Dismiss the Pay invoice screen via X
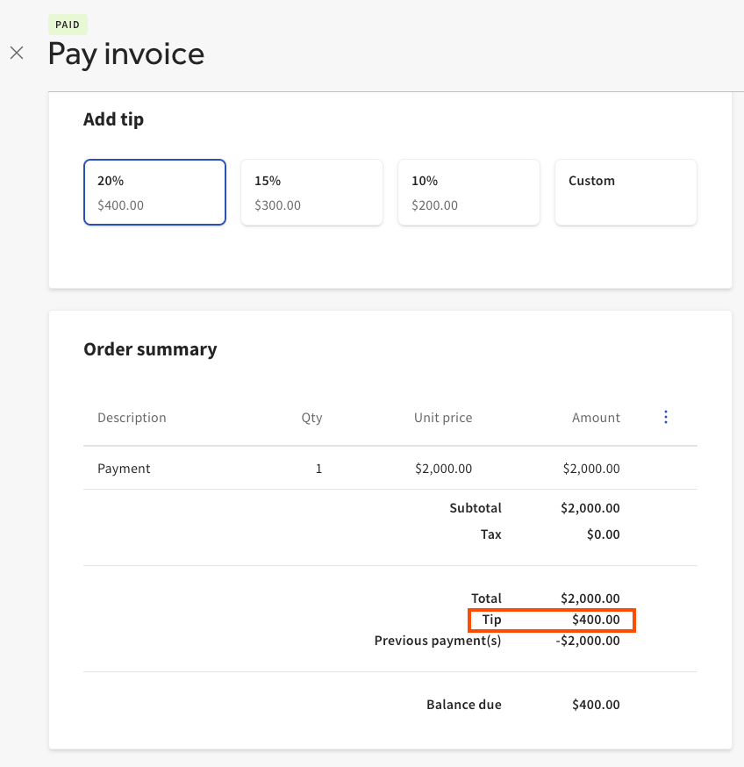 (17, 54)
